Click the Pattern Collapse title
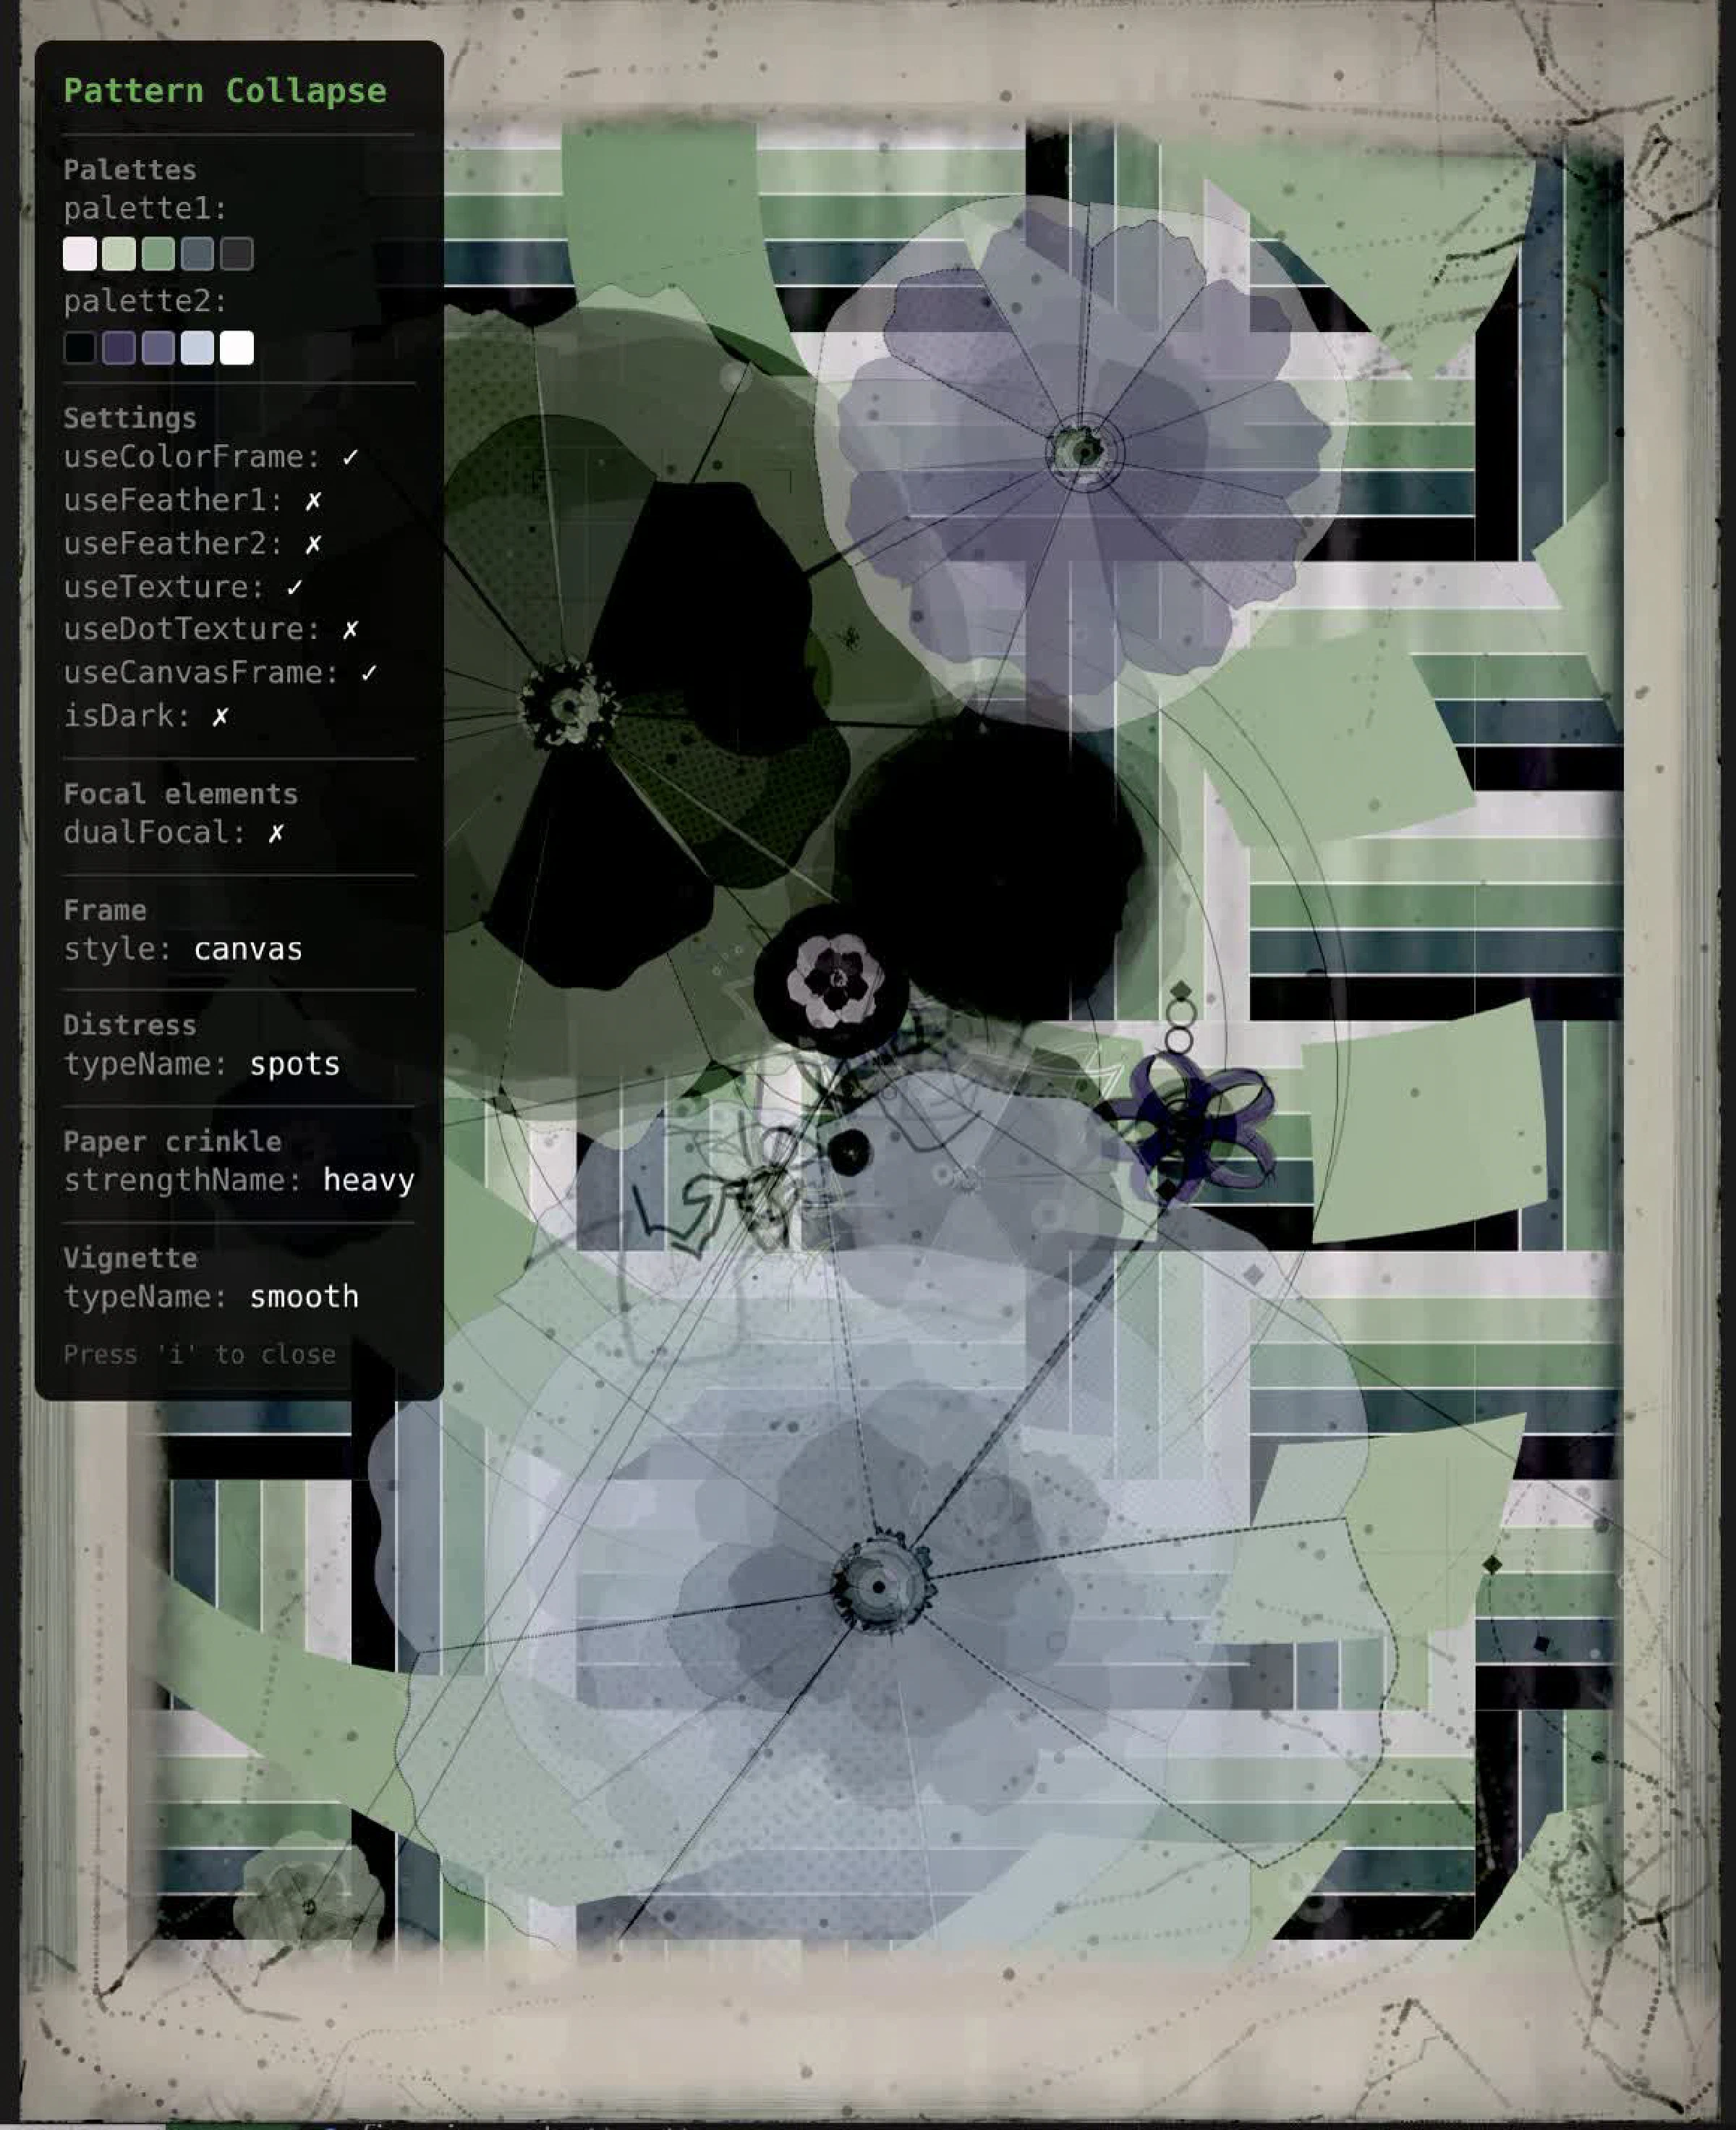 (225, 91)
